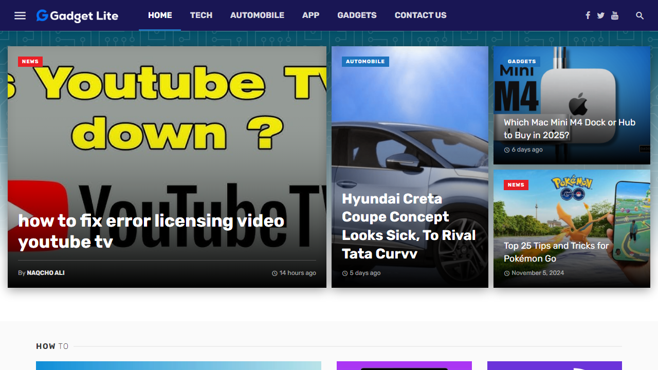
Task: Open the Mac Mini M4 Dock article
Action: coord(569,128)
